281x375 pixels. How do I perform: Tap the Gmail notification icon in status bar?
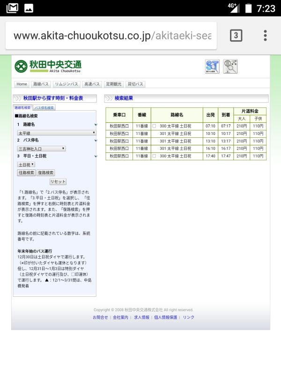[x=13, y=8]
